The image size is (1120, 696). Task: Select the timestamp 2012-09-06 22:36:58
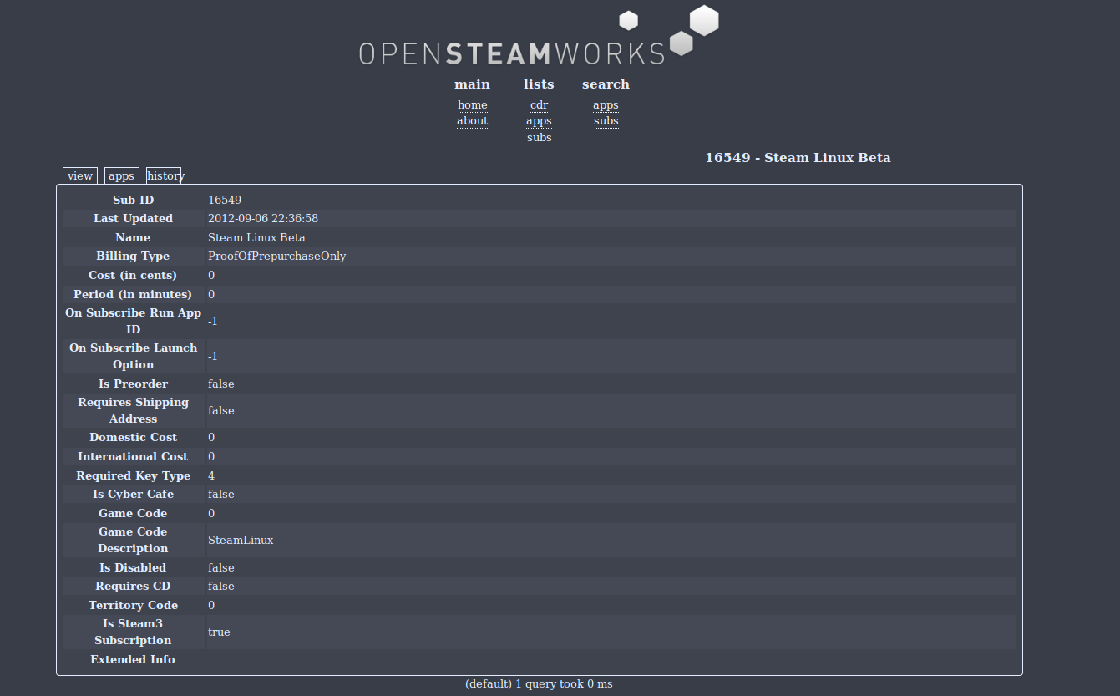point(263,219)
